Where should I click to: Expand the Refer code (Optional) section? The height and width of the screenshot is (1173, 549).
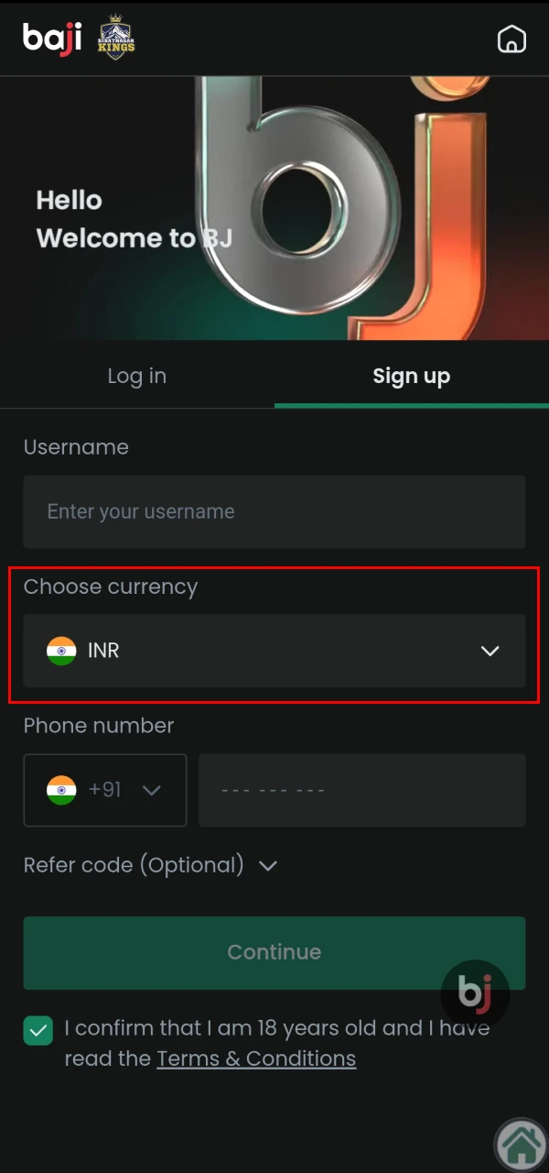(267, 864)
